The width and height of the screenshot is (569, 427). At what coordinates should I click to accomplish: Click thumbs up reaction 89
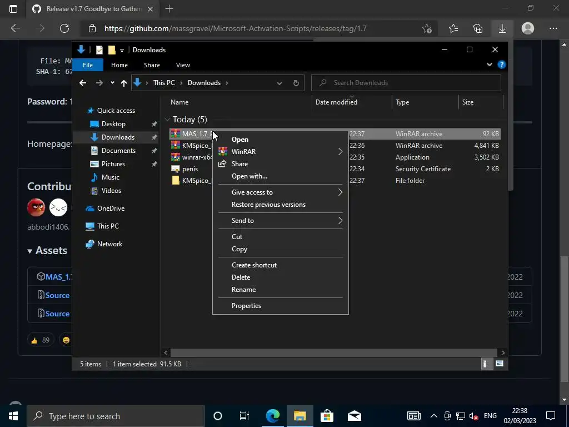tap(40, 340)
